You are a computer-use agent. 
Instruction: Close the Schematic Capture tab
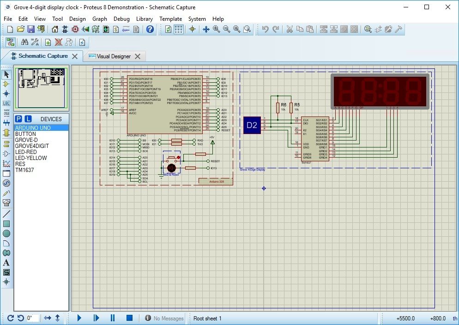pos(74,56)
